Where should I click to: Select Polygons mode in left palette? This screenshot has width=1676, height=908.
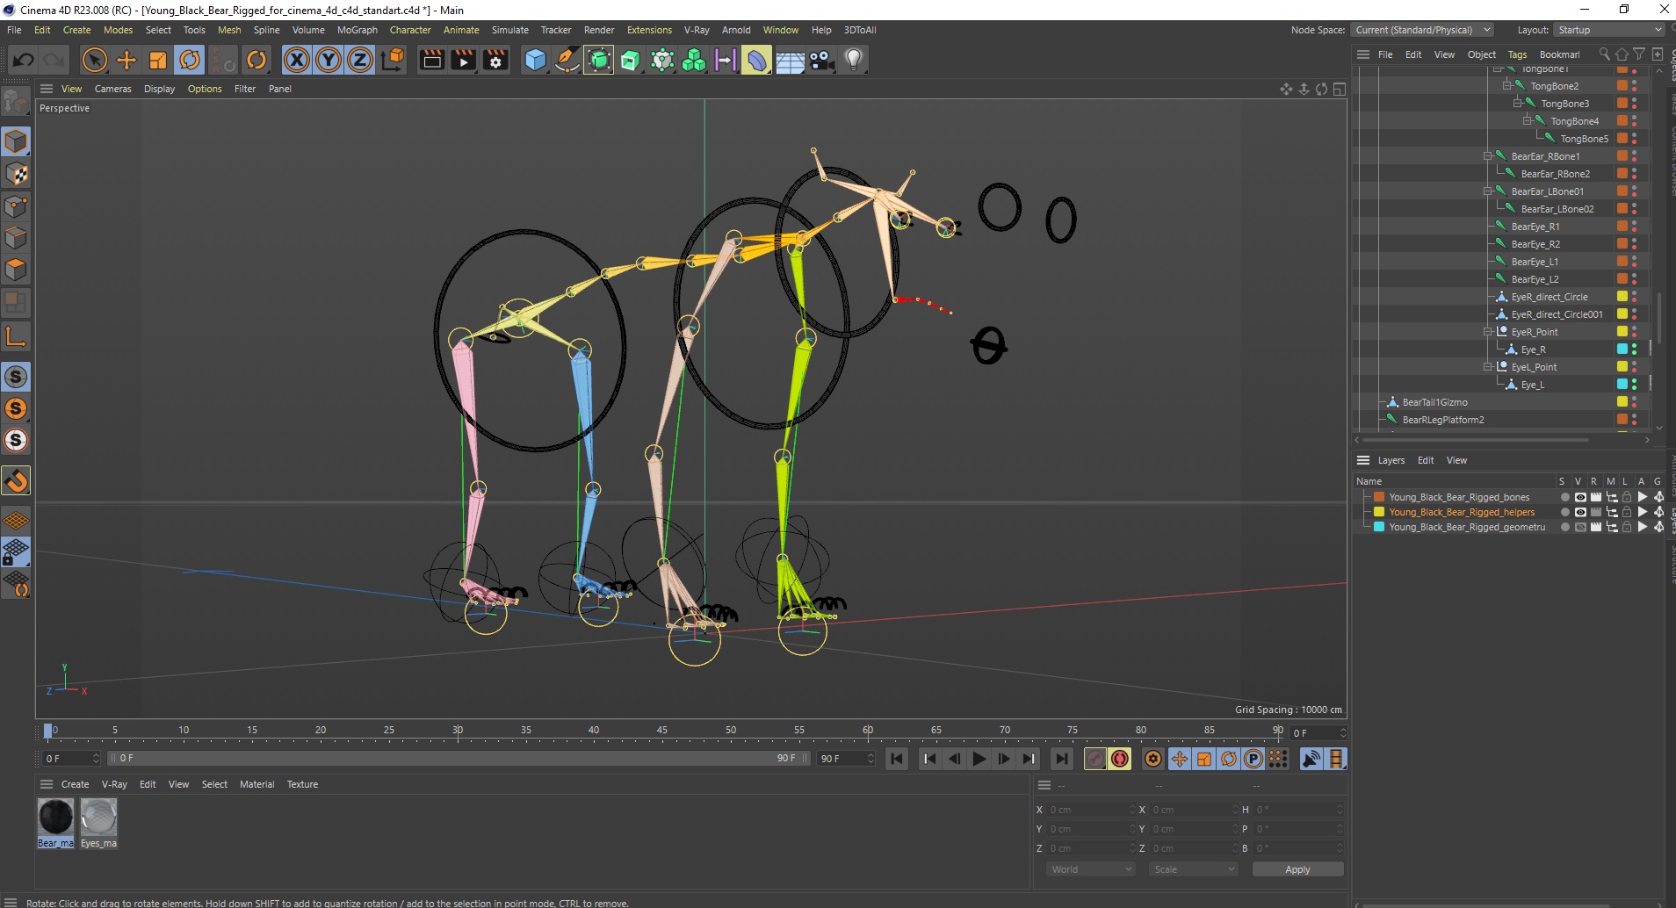point(16,270)
